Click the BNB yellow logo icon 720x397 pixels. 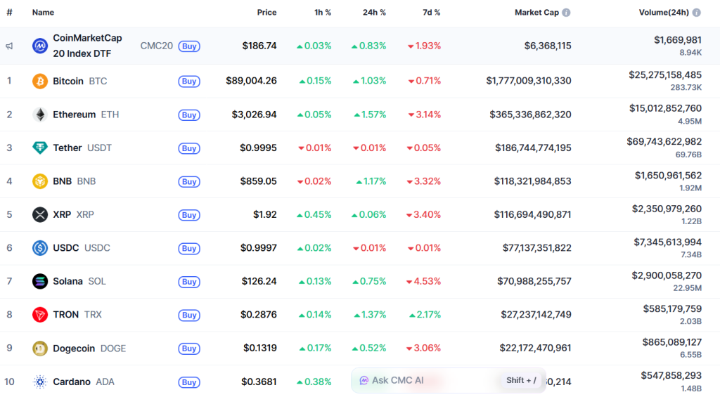pyautogui.click(x=40, y=181)
